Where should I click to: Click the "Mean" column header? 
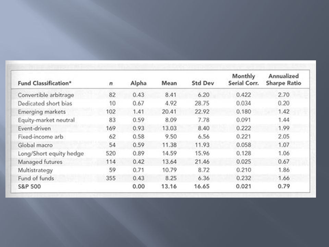(x=169, y=83)
